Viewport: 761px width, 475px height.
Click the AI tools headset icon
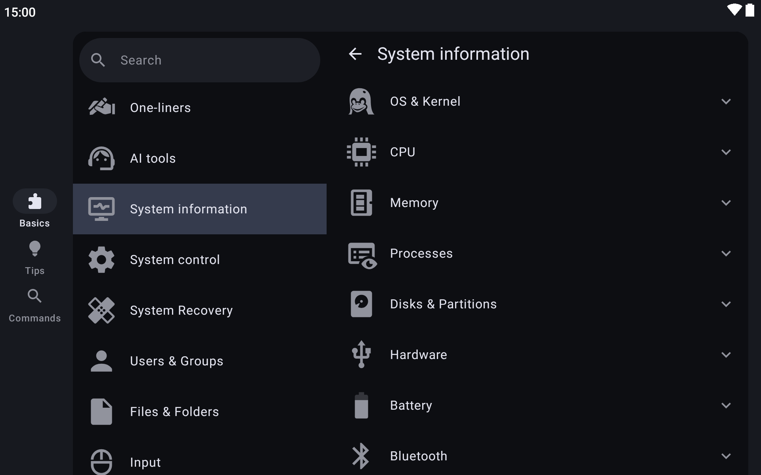click(x=101, y=158)
